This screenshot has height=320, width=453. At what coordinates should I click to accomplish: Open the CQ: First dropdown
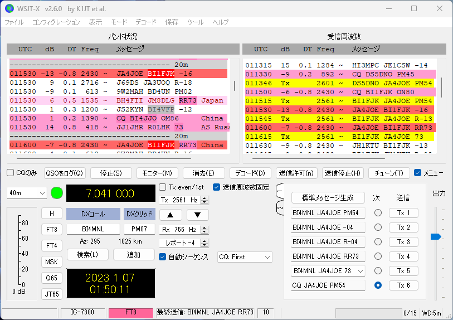tap(245, 257)
